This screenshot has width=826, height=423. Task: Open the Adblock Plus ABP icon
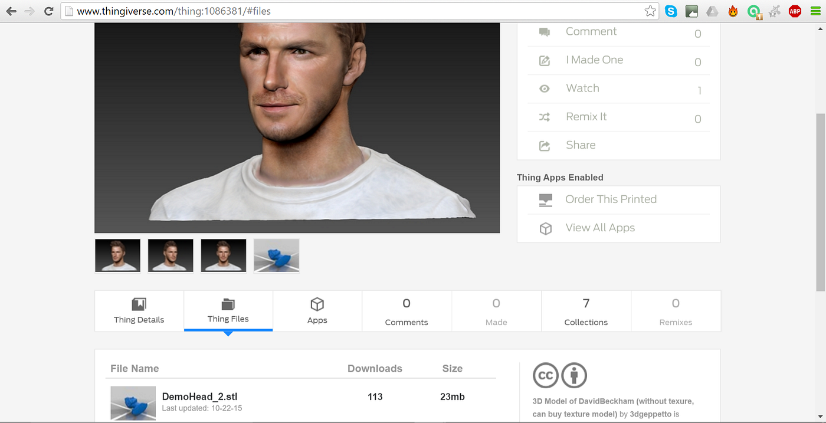coord(795,11)
